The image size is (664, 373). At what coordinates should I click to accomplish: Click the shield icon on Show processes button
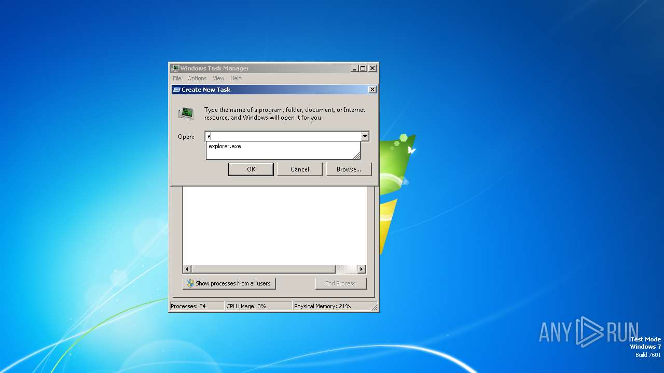click(190, 283)
